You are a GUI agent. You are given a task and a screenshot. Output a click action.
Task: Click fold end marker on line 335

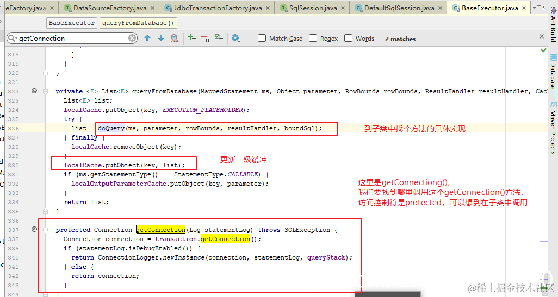point(46,211)
